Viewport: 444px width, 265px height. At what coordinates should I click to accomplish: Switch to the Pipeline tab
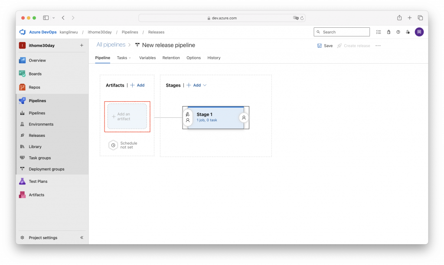tap(102, 58)
